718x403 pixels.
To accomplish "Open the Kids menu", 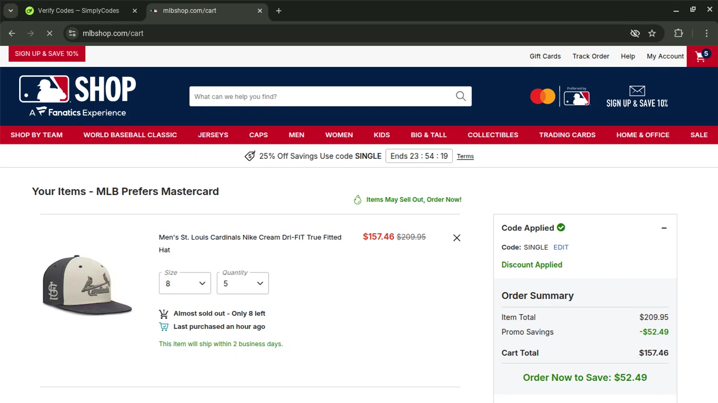I will (381, 135).
